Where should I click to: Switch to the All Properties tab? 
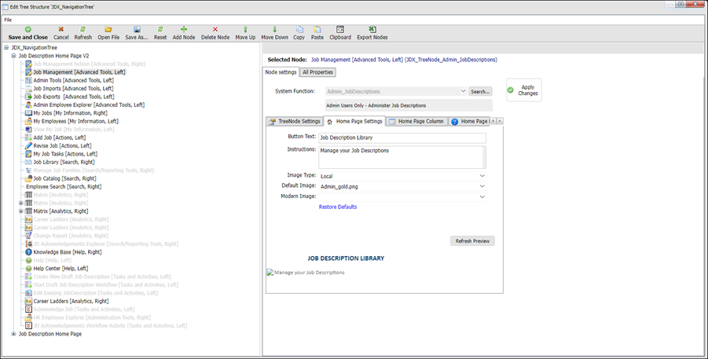(318, 72)
